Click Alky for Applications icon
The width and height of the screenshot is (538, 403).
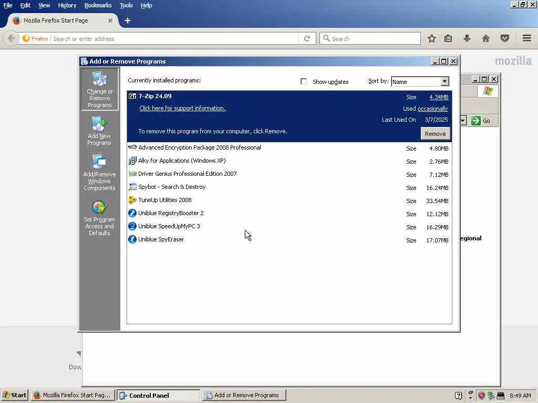point(132,161)
